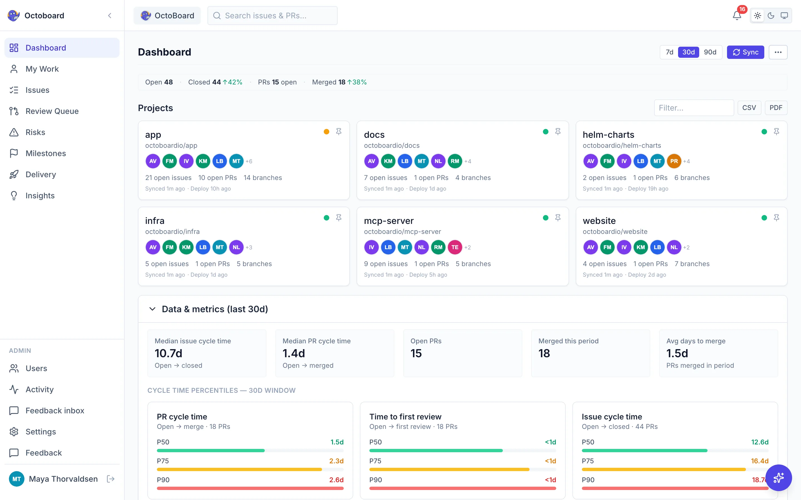Click the OctoBoard header logo button
The image size is (801, 500).
coord(167,16)
